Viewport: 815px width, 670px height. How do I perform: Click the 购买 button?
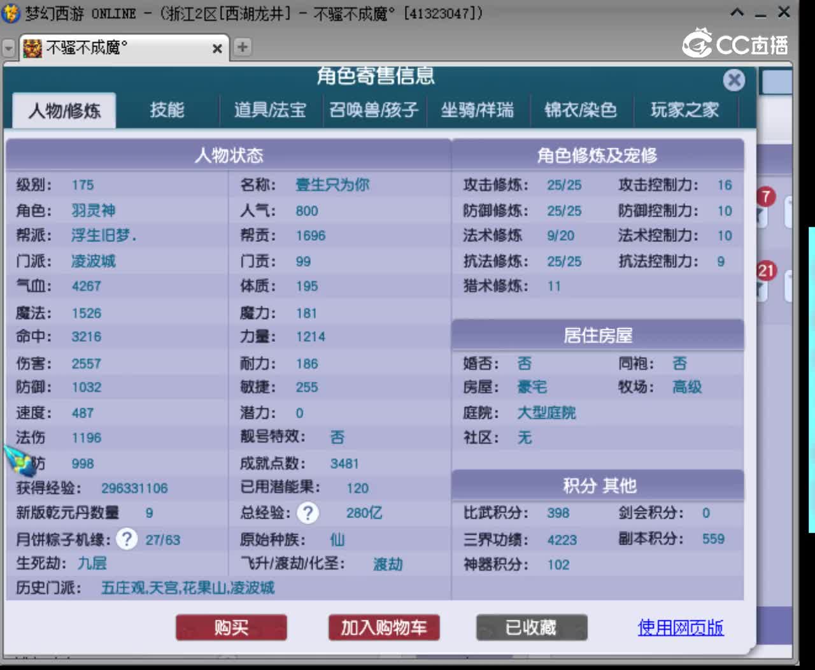click(231, 628)
